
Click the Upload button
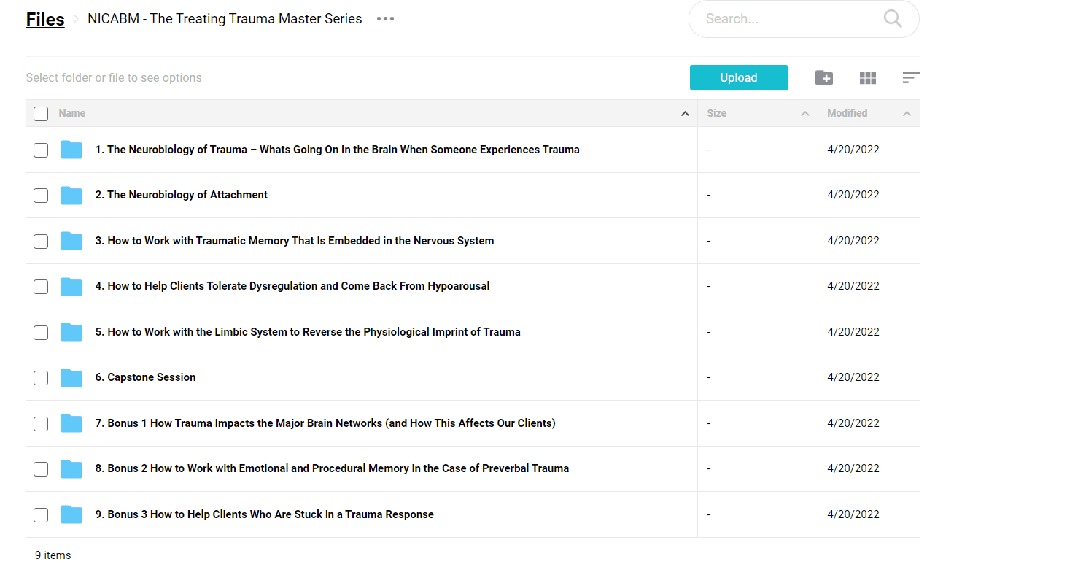pyautogui.click(x=739, y=77)
